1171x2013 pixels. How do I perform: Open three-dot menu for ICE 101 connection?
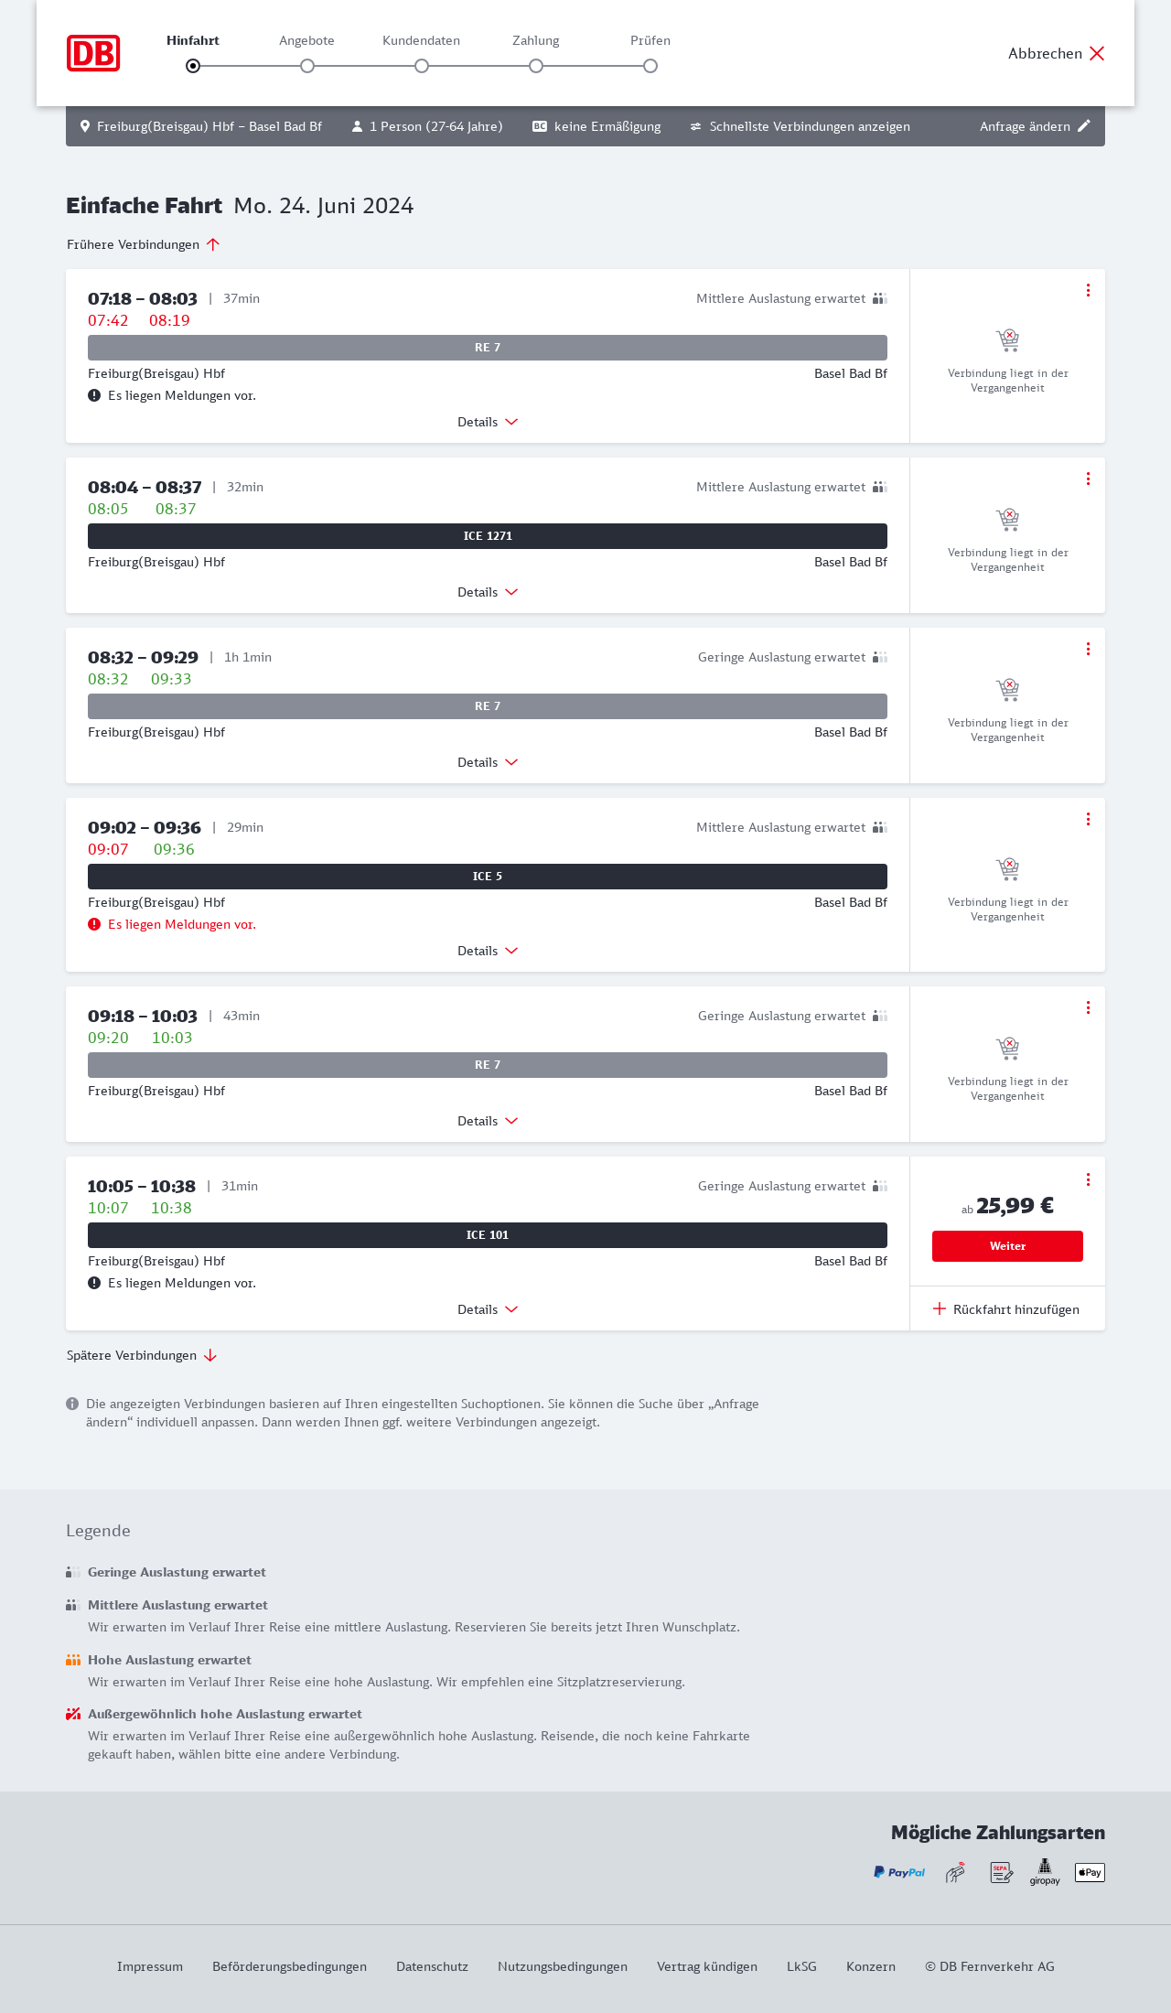pos(1088,1179)
